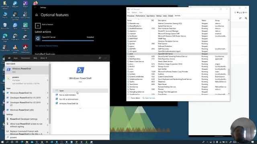This screenshot has height=144, width=257.
Task: Select ssh-agent OpenSSH Authentication Agent service row
Action: [x=177, y=51]
